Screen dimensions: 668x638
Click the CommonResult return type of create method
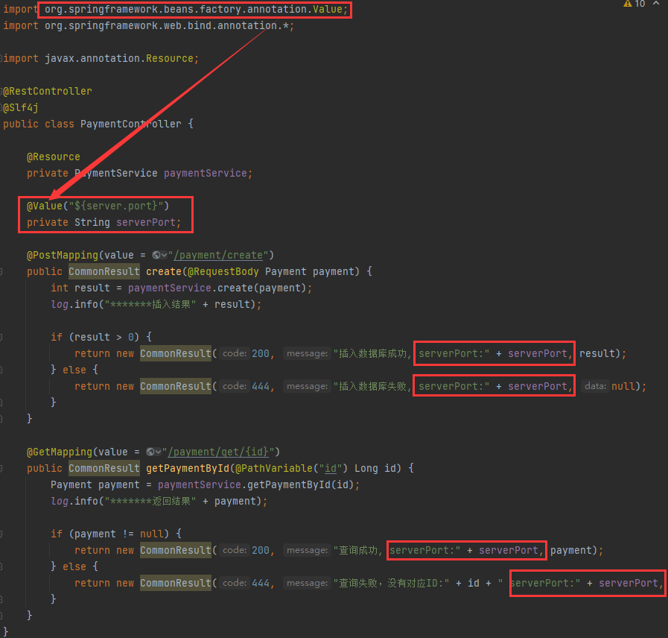pyautogui.click(x=104, y=271)
